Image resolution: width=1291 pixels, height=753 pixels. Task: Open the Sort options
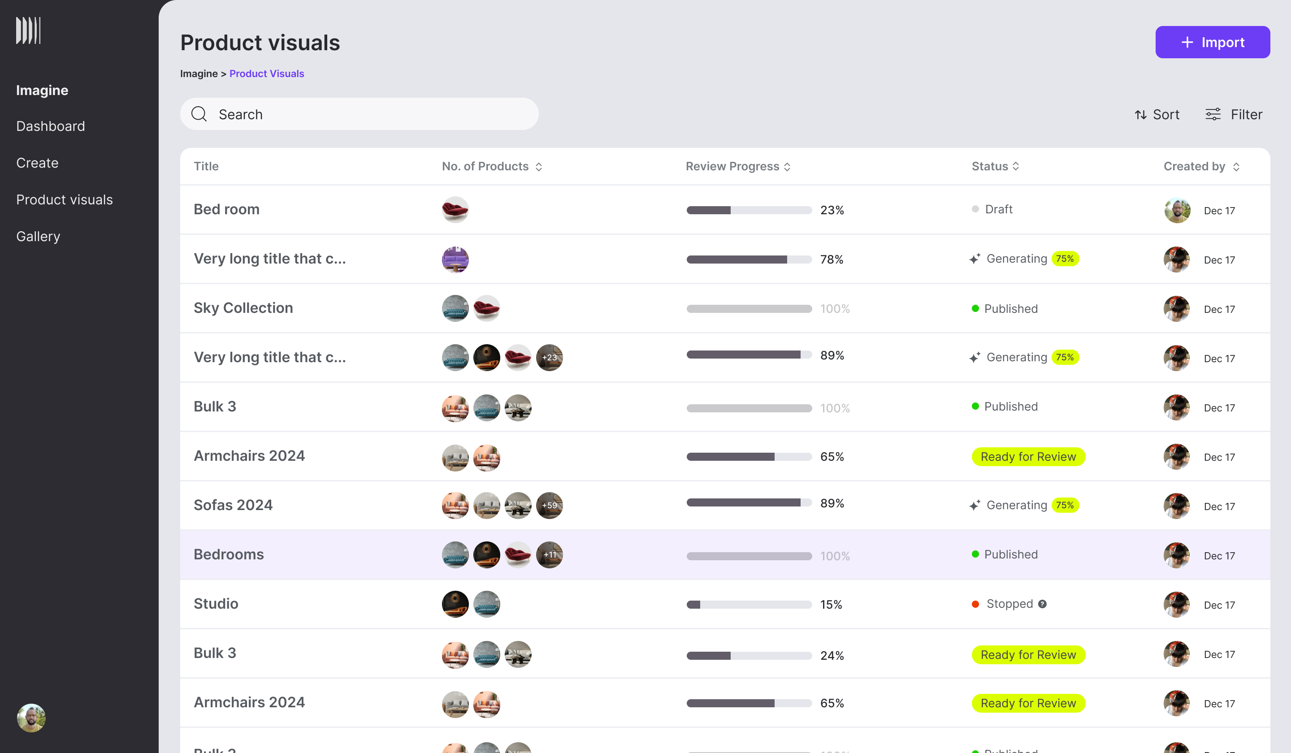pos(1157,114)
